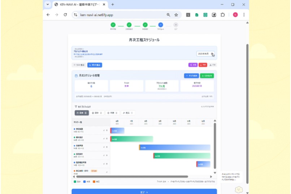Open the Extensions puzzle piece menu
This screenshot has height=194, width=291.
coord(222,15)
